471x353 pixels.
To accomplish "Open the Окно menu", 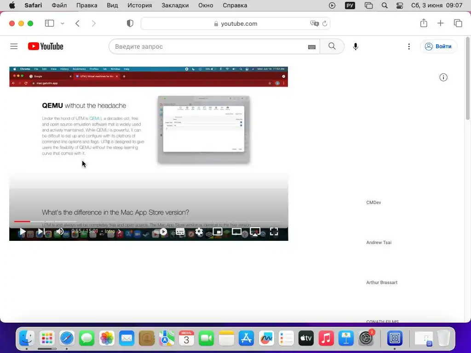I will [x=206, y=6].
